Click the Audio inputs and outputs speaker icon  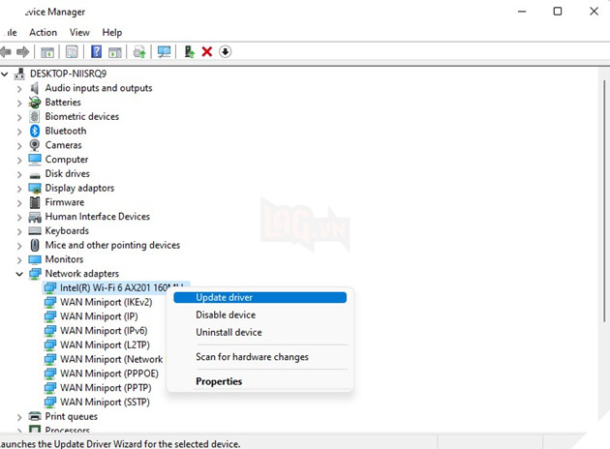point(35,88)
